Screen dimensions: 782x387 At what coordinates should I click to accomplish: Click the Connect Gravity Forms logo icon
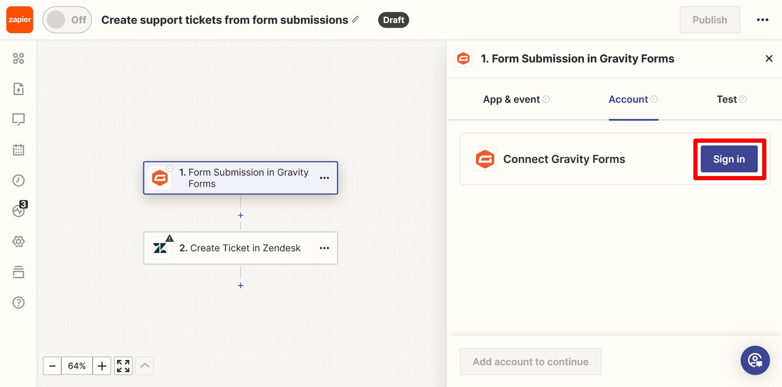click(485, 159)
